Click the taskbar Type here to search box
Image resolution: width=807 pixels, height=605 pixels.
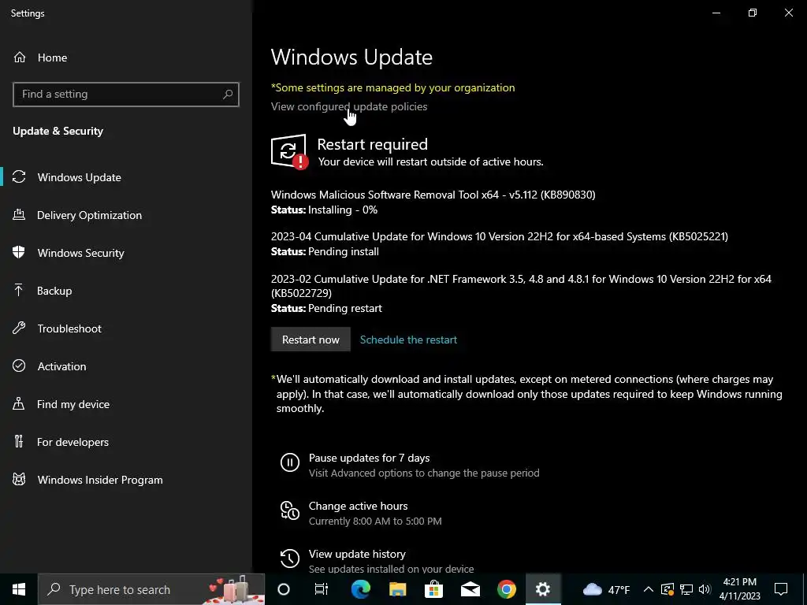[151, 589]
